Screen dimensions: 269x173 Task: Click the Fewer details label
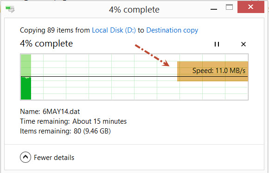[54, 158]
